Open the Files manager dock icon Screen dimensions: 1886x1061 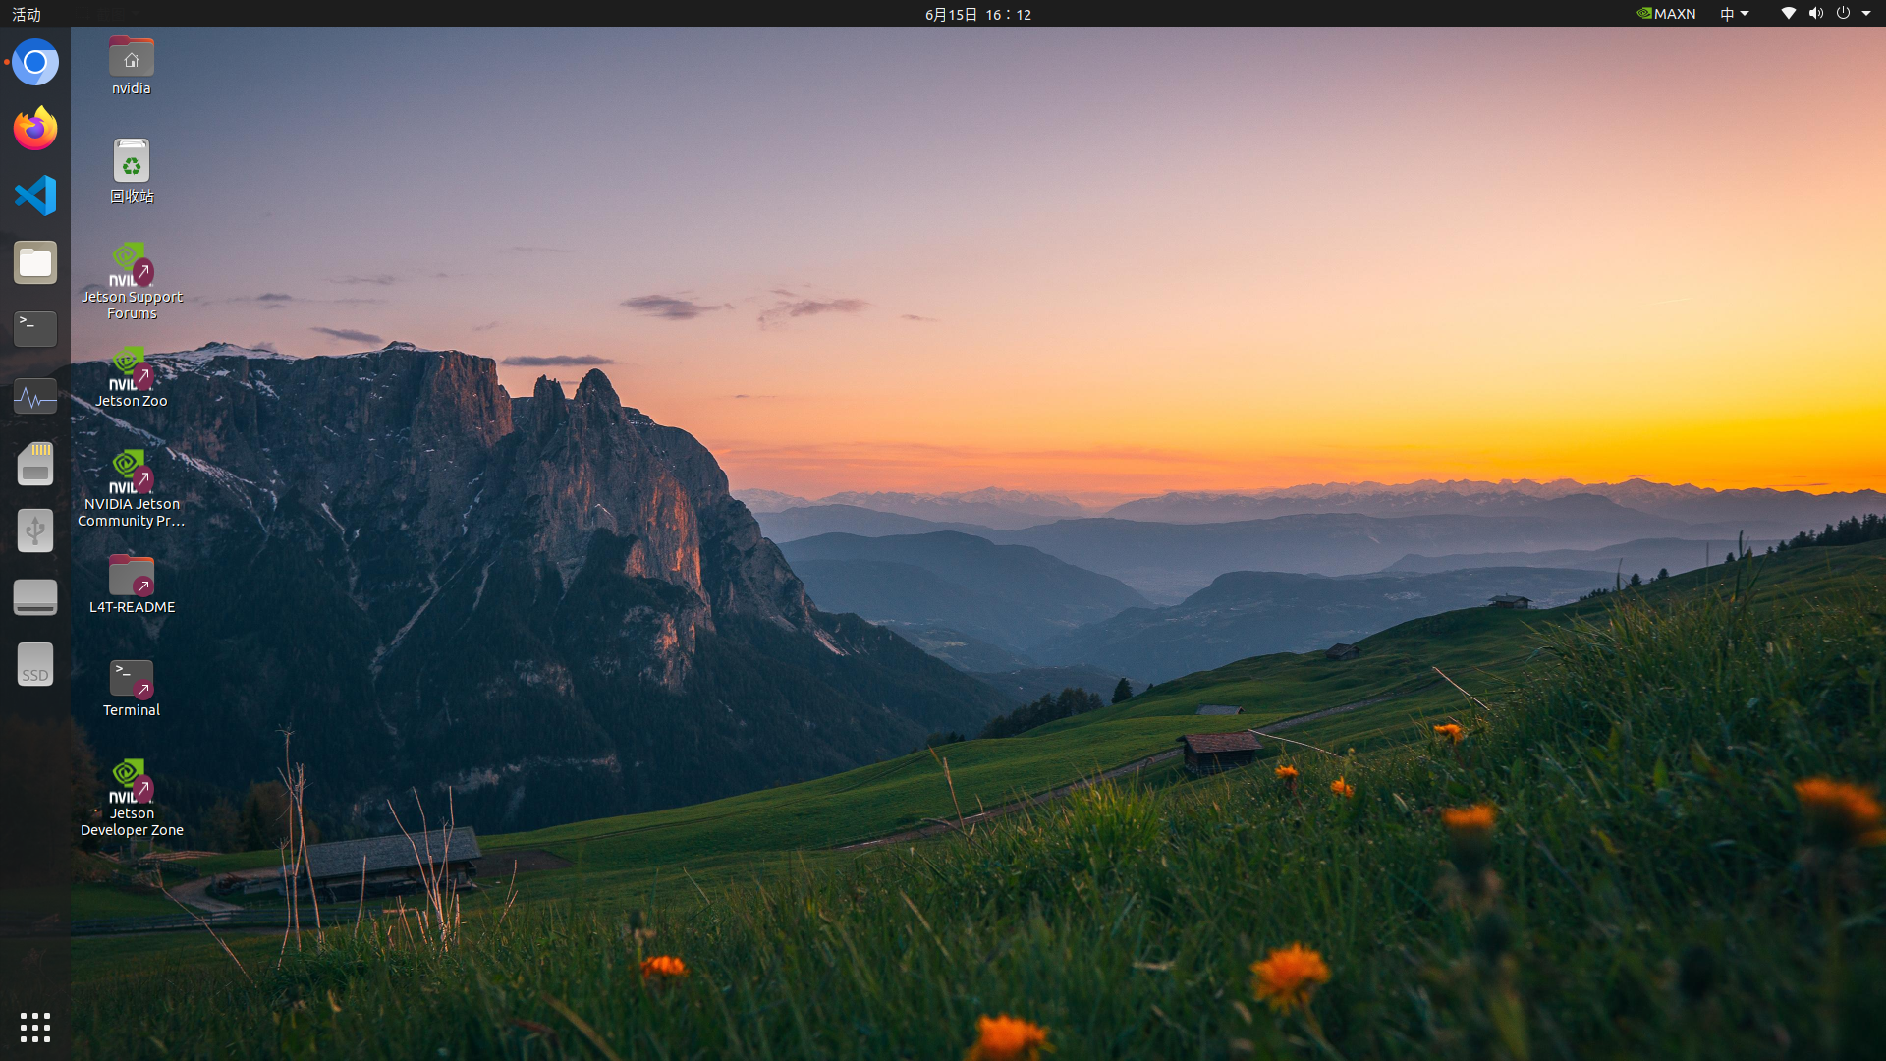tap(35, 262)
